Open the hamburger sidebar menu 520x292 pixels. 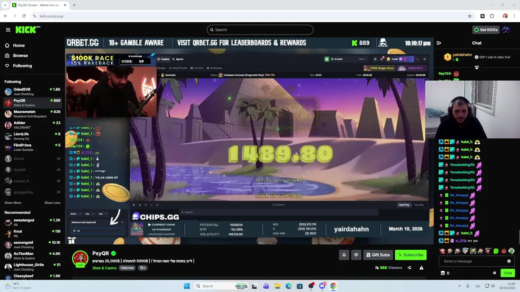click(8, 30)
